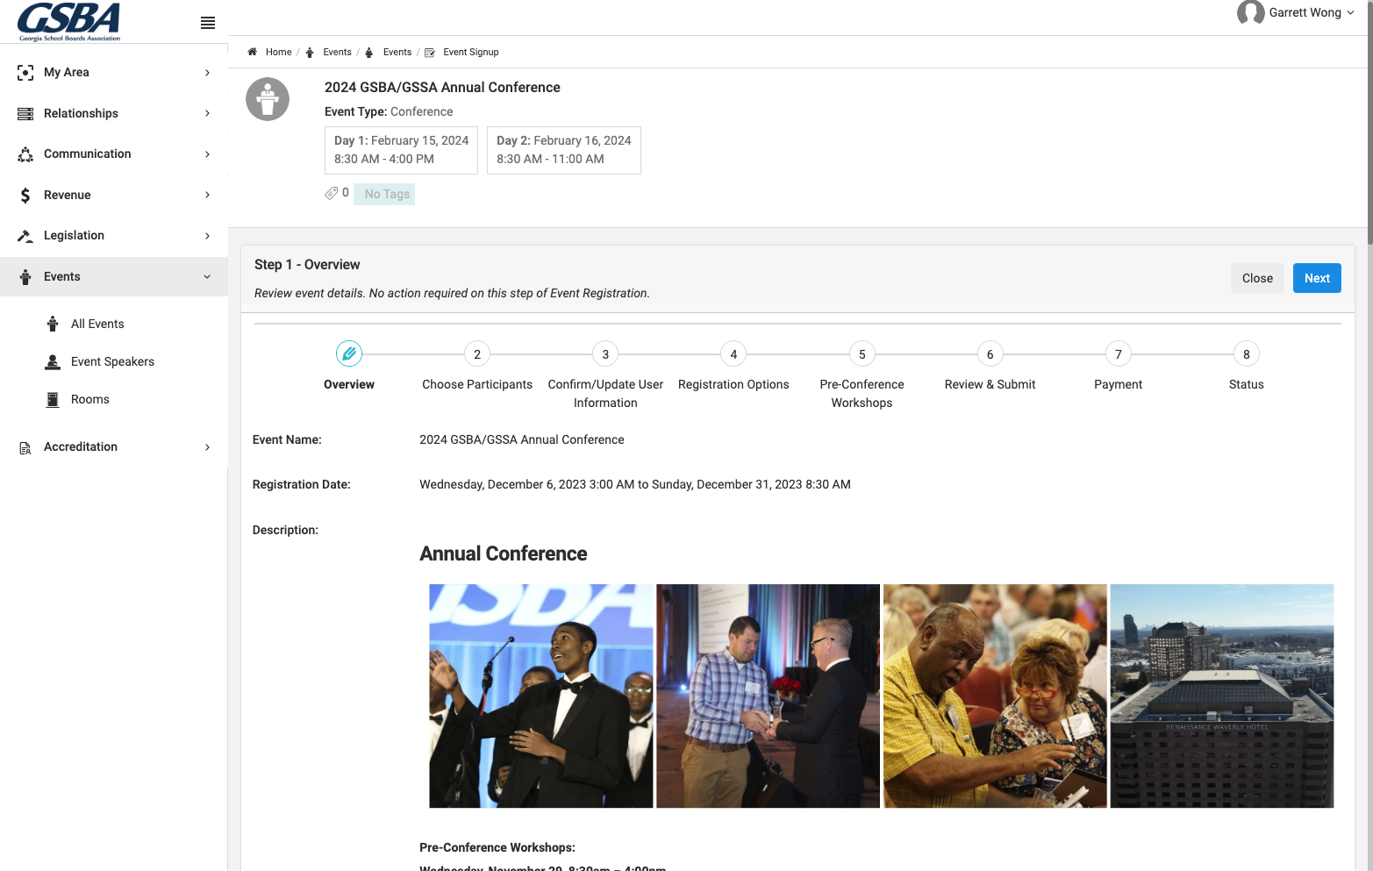The height and width of the screenshot is (871, 1373).
Task: Click the Renaissance Waverly Hotel photo
Action: pos(1222,696)
